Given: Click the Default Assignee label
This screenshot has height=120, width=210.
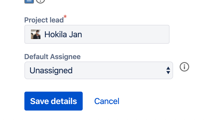Looking at the screenshot, I should point(52,57).
